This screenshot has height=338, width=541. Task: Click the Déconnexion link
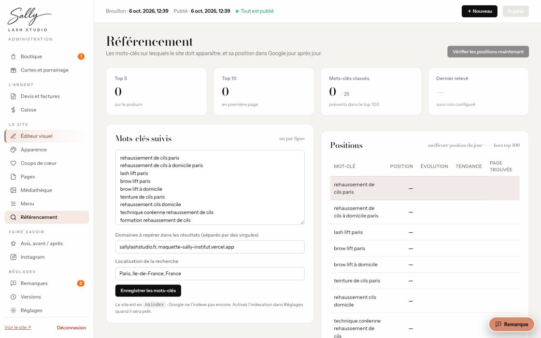tap(71, 328)
